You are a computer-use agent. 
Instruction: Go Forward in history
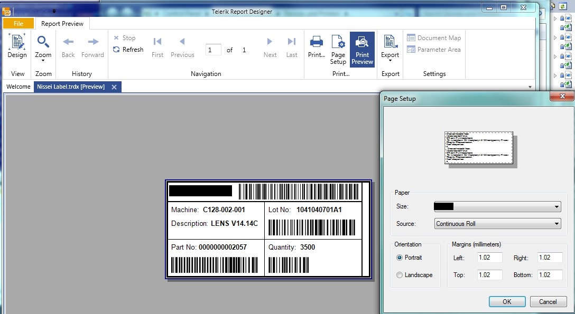click(93, 47)
